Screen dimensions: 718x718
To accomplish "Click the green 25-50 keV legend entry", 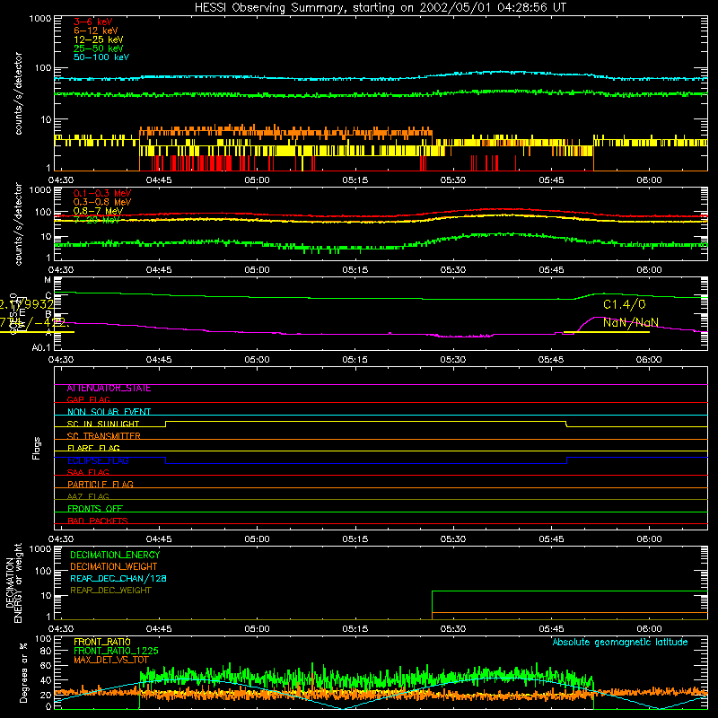I will pyautogui.click(x=98, y=48).
